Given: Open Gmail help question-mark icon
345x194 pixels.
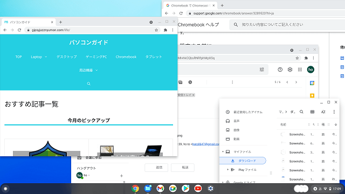Looking at the screenshot, I should [x=280, y=70].
